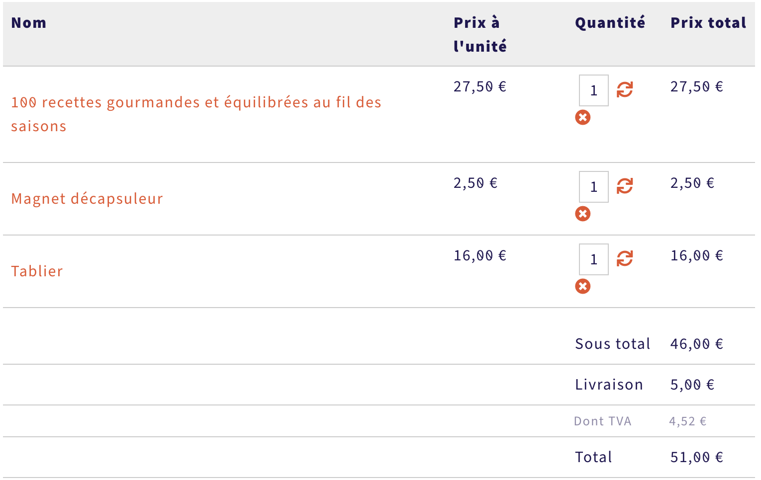Update quantity of Magnet décapsuleur
The width and height of the screenshot is (761, 480).
pos(625,186)
